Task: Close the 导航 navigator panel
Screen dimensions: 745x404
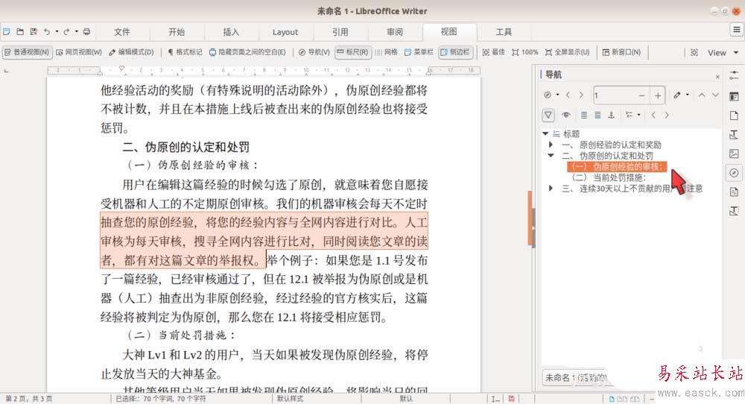Action: pyautogui.click(x=717, y=77)
